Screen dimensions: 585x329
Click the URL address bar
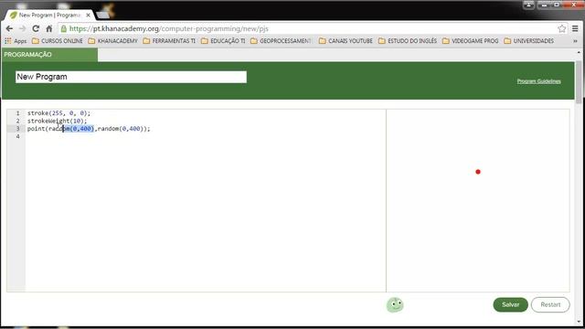(x=312, y=28)
